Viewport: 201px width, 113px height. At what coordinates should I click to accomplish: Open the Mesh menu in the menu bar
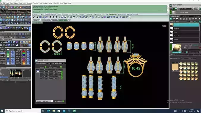click(x=24, y=3)
